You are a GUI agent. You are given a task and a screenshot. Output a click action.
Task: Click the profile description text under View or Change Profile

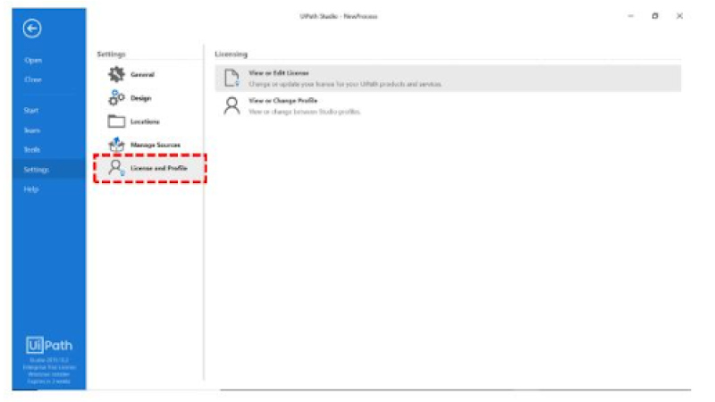coord(305,112)
